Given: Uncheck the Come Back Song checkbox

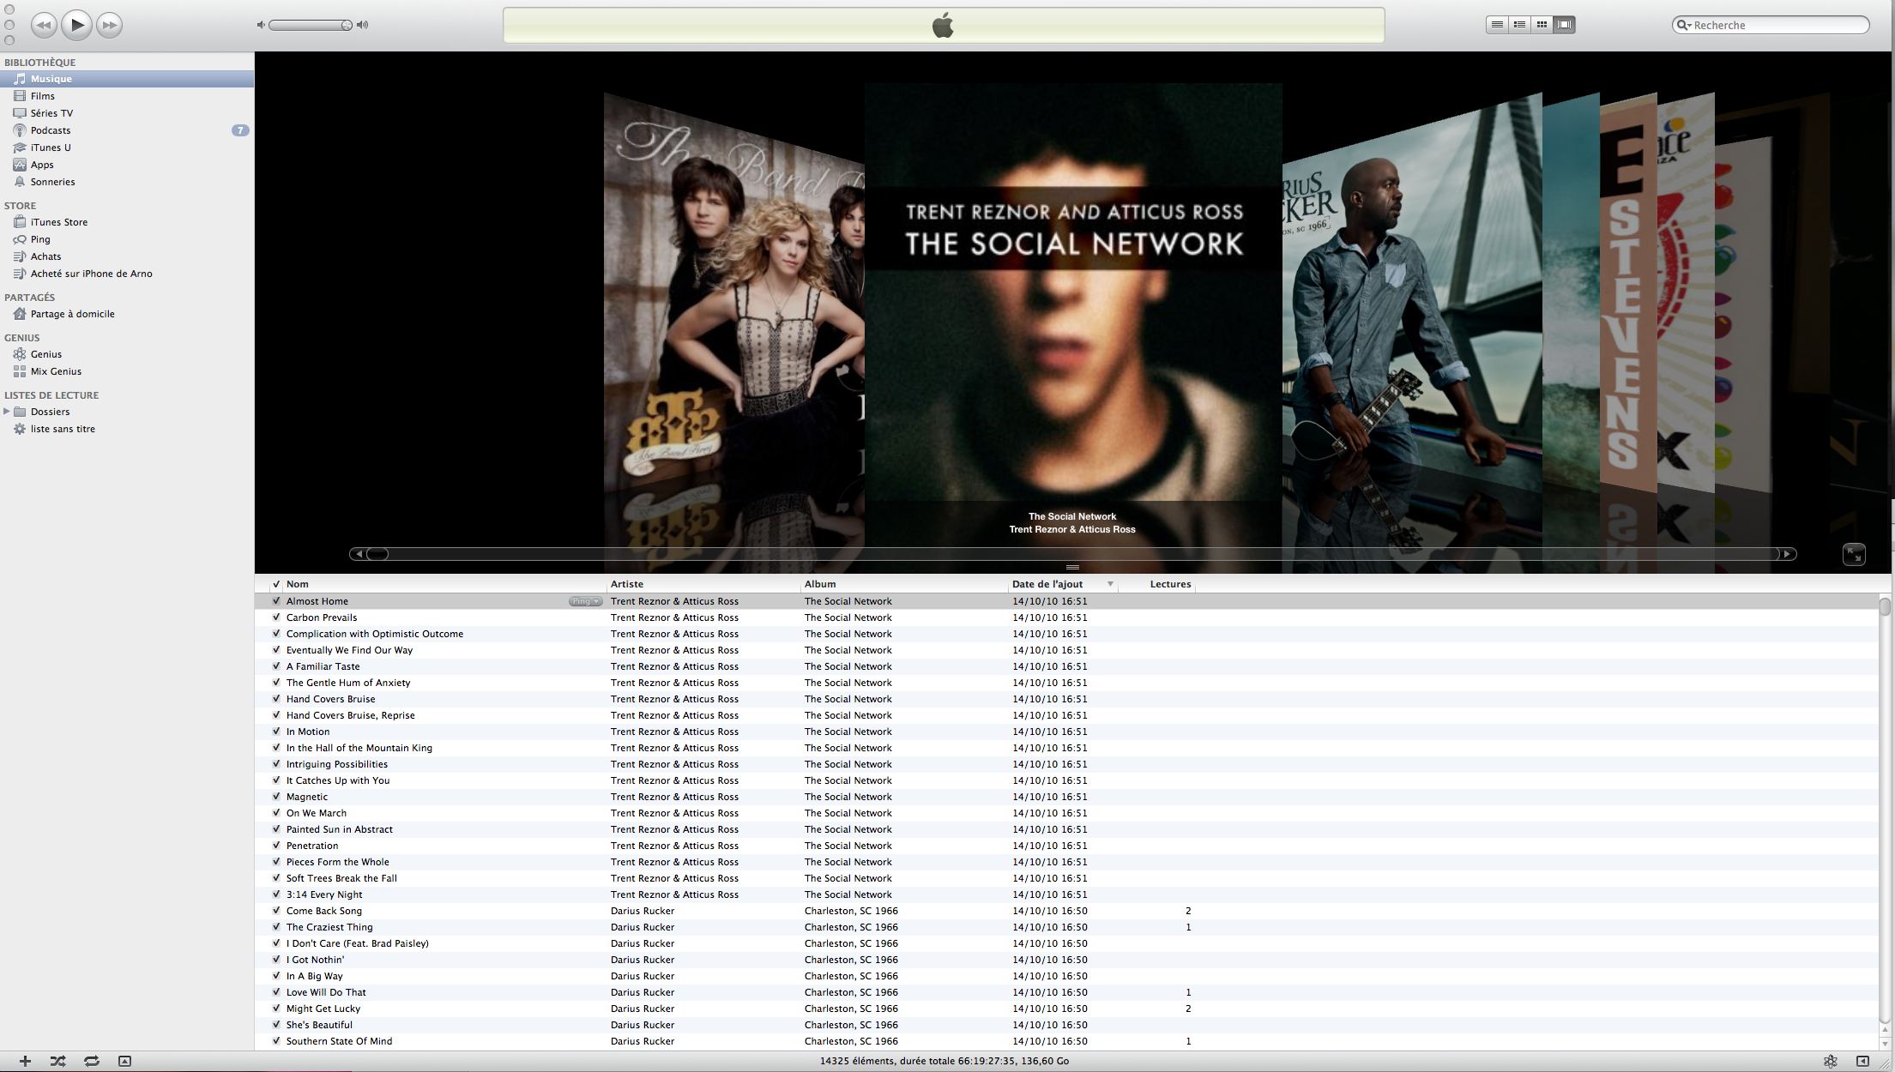Looking at the screenshot, I should click(276, 911).
